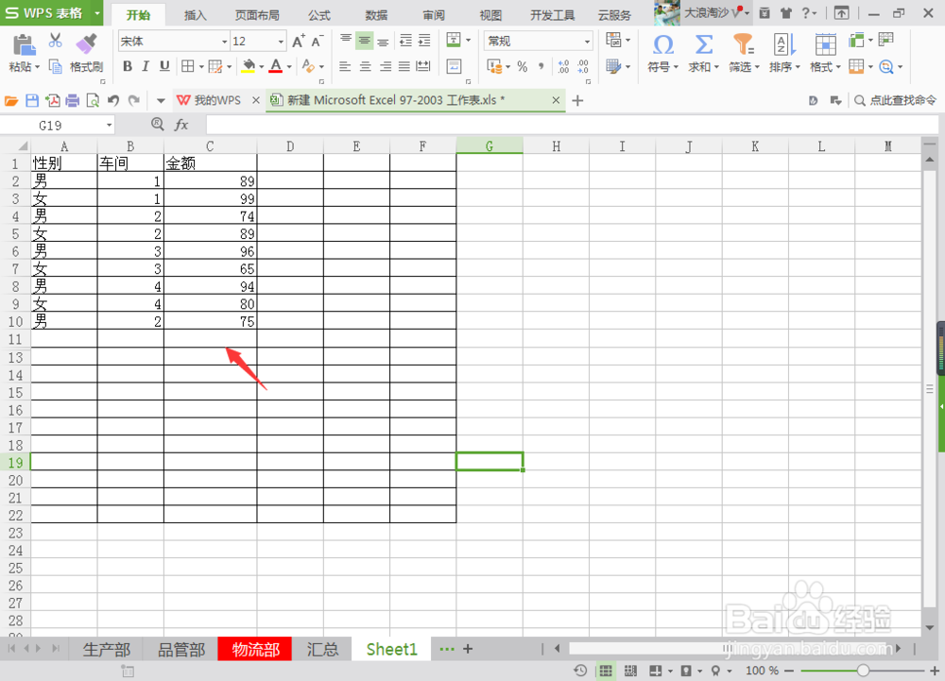Open the font name dropdown 宋体
This screenshot has height=681, width=945.
tap(224, 42)
